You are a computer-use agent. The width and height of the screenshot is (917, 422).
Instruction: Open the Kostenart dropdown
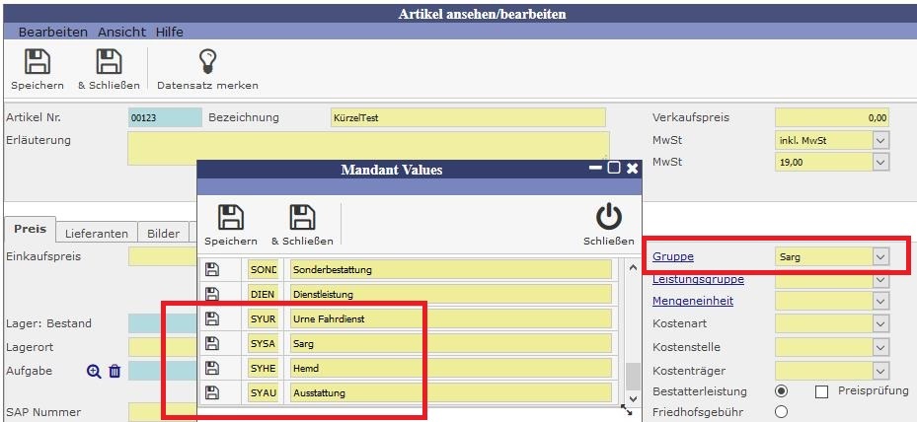coord(880,323)
